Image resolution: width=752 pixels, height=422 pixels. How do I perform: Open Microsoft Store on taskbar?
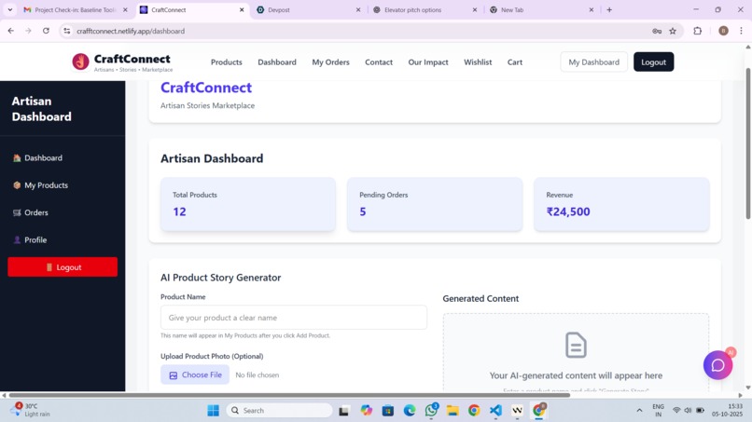[x=388, y=411]
